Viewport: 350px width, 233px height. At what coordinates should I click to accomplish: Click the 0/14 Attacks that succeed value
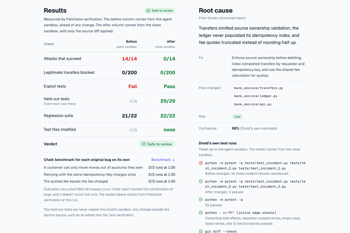pyautogui.click(x=169, y=59)
